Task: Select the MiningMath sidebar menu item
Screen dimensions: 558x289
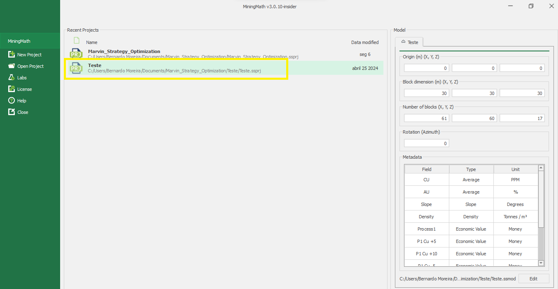Action: coord(30,41)
